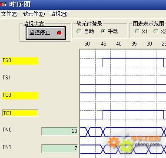Screen dimensions: 166x158
Task: Click the 图表表示范围 group label
Action: pos(149,24)
